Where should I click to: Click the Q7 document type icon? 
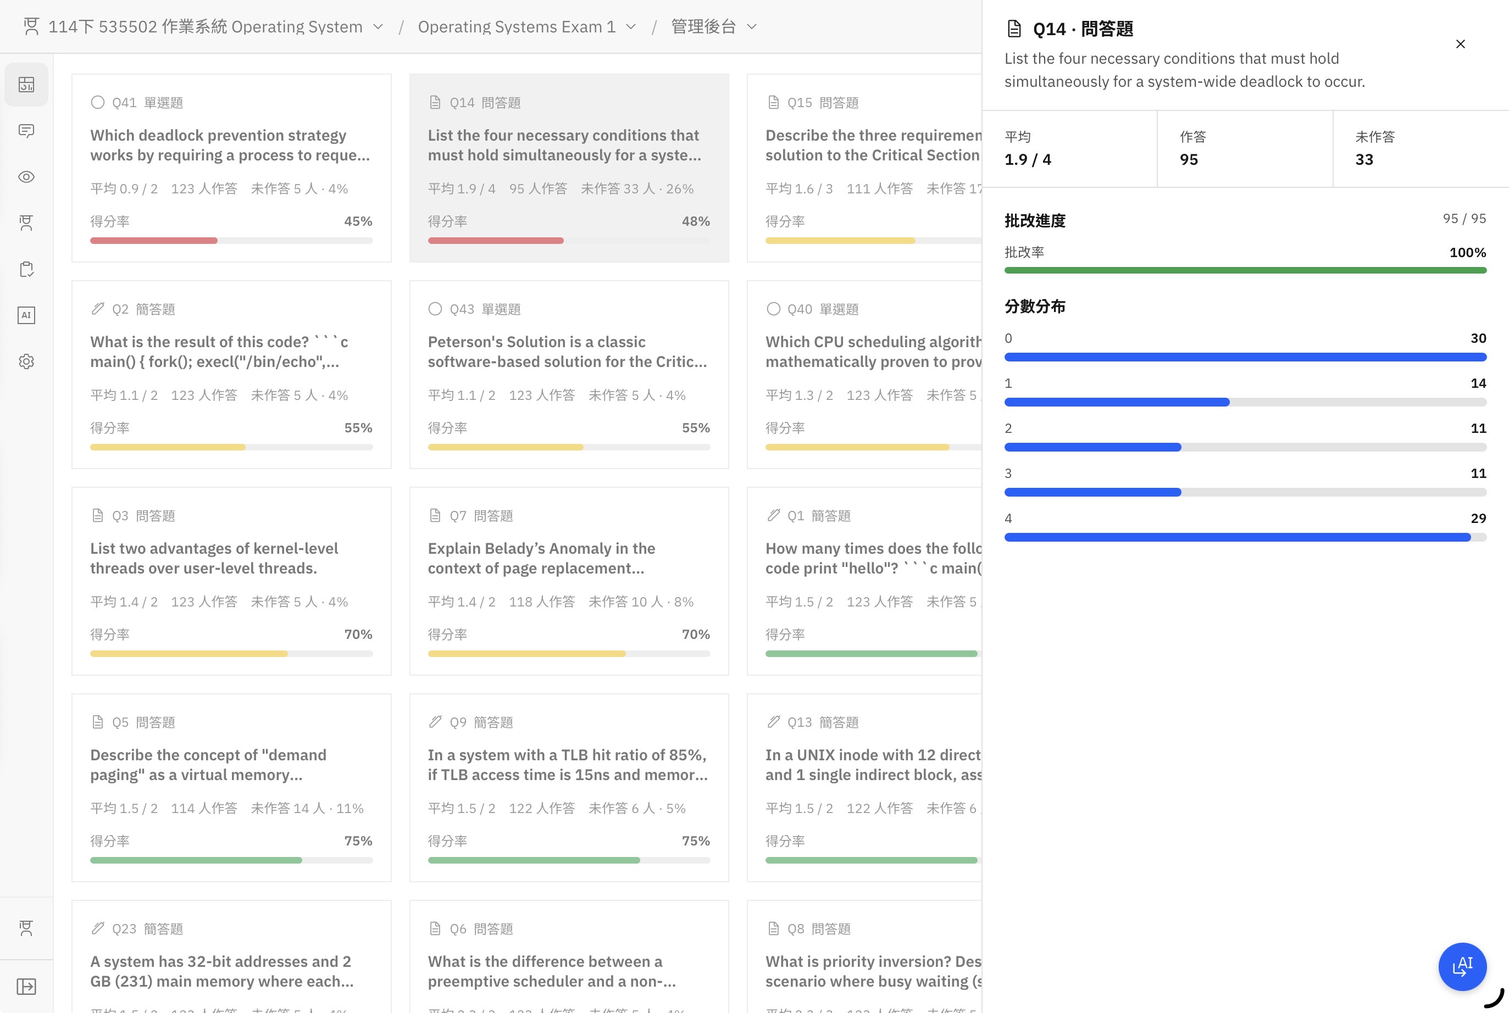coord(435,515)
